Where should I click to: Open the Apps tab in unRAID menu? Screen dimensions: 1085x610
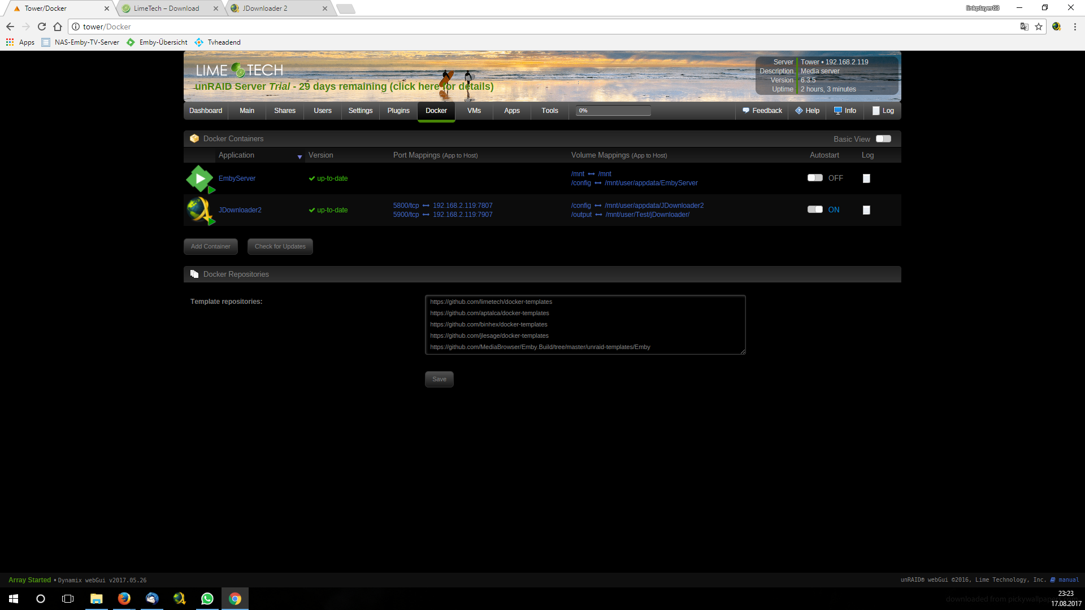pos(512,111)
